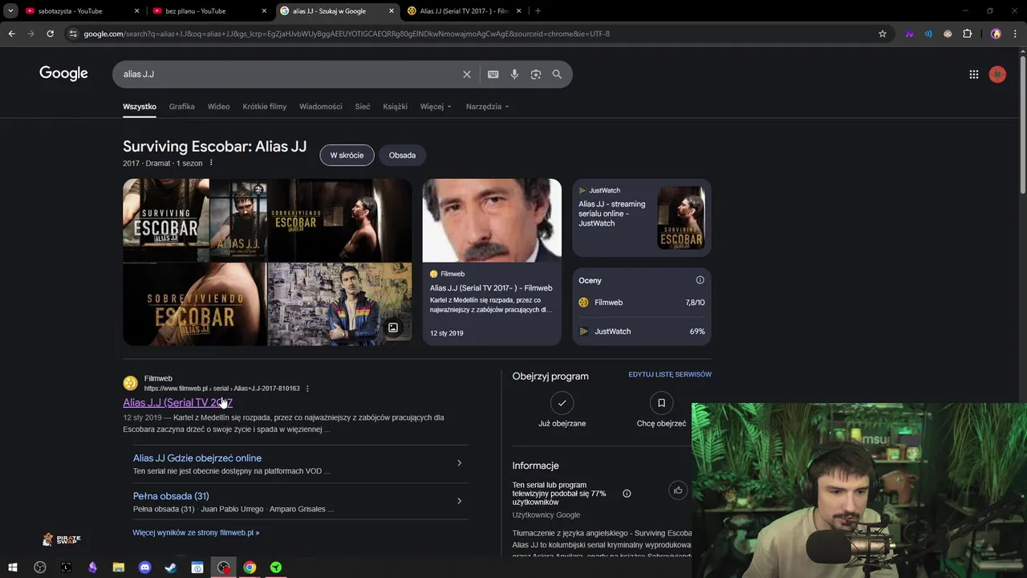Screen dimensions: 1027x578
Task: Click 'EDYTUJ LISTĘ SERWISÓW' link
Action: tap(670, 375)
